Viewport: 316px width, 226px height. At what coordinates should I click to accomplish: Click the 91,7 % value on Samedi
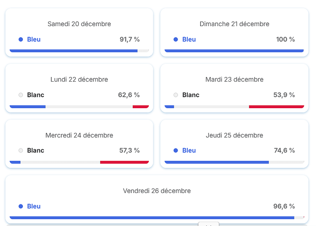coord(130,39)
